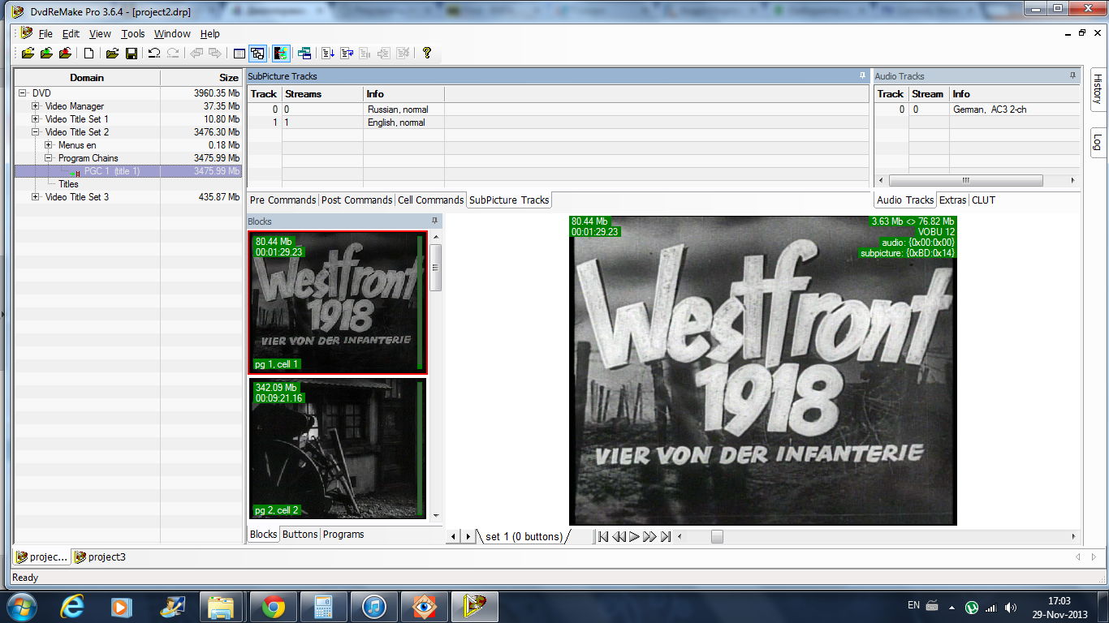Play the preview video

[x=634, y=536]
